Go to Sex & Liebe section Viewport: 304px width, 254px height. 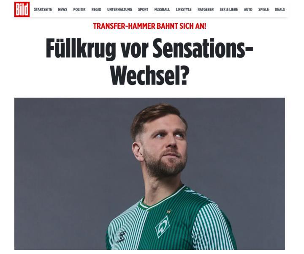(x=229, y=9)
